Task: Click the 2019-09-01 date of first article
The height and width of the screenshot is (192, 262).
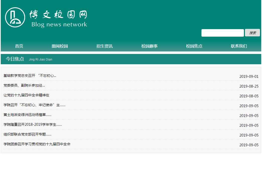Action: tap(249, 77)
